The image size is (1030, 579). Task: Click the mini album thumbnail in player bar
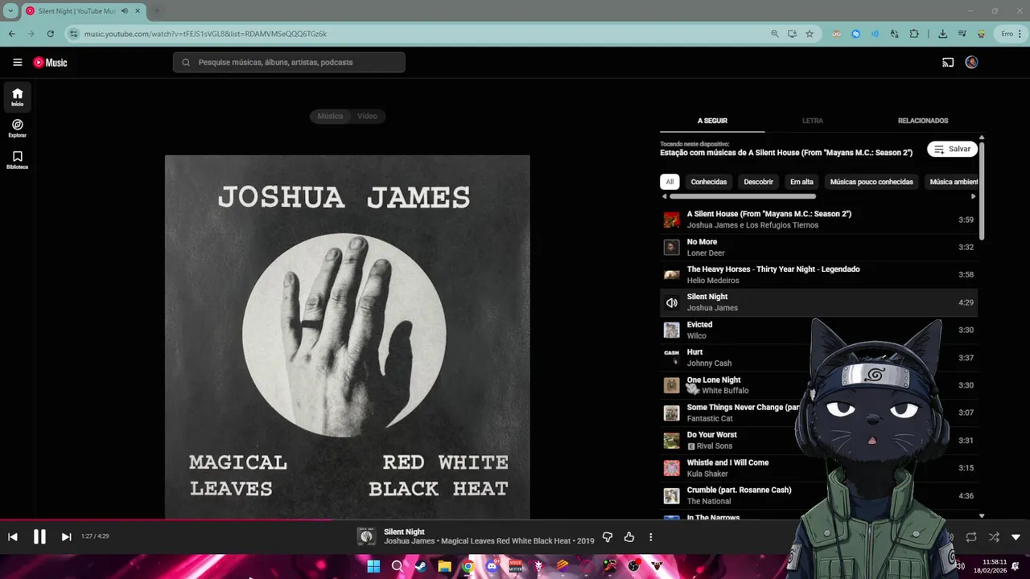[x=366, y=537]
